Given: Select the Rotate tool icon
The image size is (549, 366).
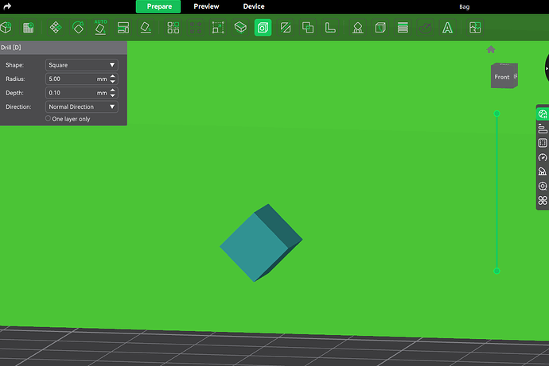Looking at the screenshot, I should click(x=78, y=28).
